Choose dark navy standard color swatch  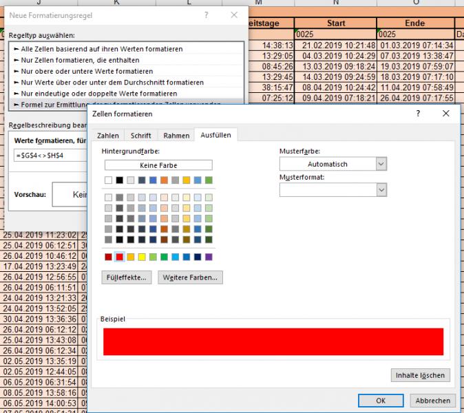point(198,257)
